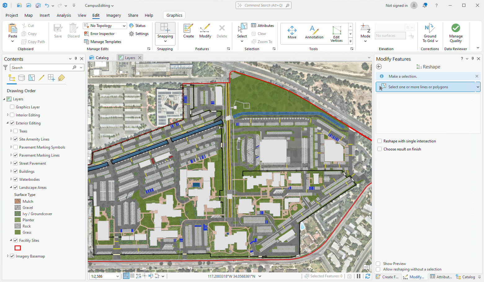
Task: Click List By Editing pencil icon
Action: coord(42,78)
